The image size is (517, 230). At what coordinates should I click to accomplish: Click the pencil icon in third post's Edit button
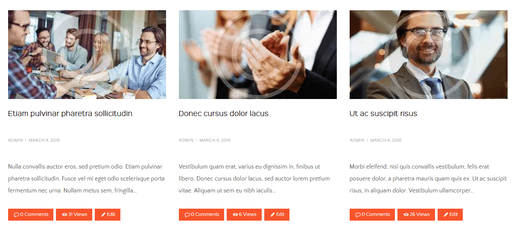click(x=446, y=215)
